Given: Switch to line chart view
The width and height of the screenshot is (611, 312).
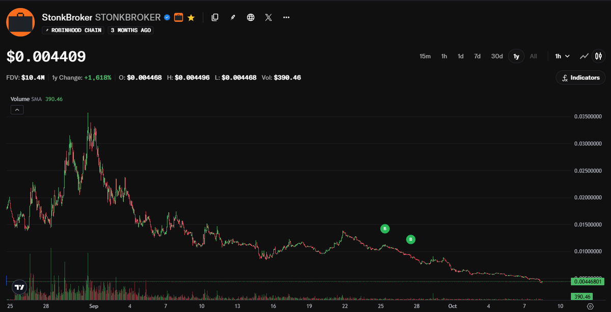Looking at the screenshot, I should coord(585,56).
